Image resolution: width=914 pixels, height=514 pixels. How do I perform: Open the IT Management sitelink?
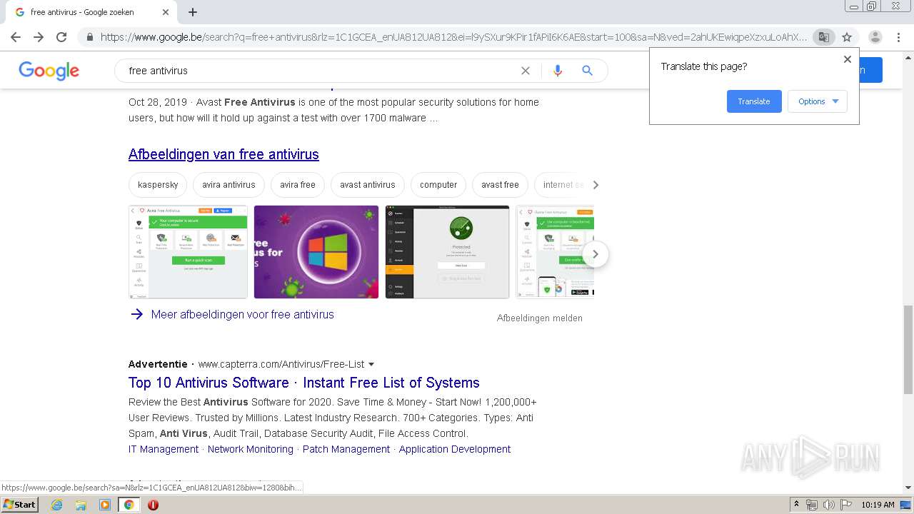point(164,449)
